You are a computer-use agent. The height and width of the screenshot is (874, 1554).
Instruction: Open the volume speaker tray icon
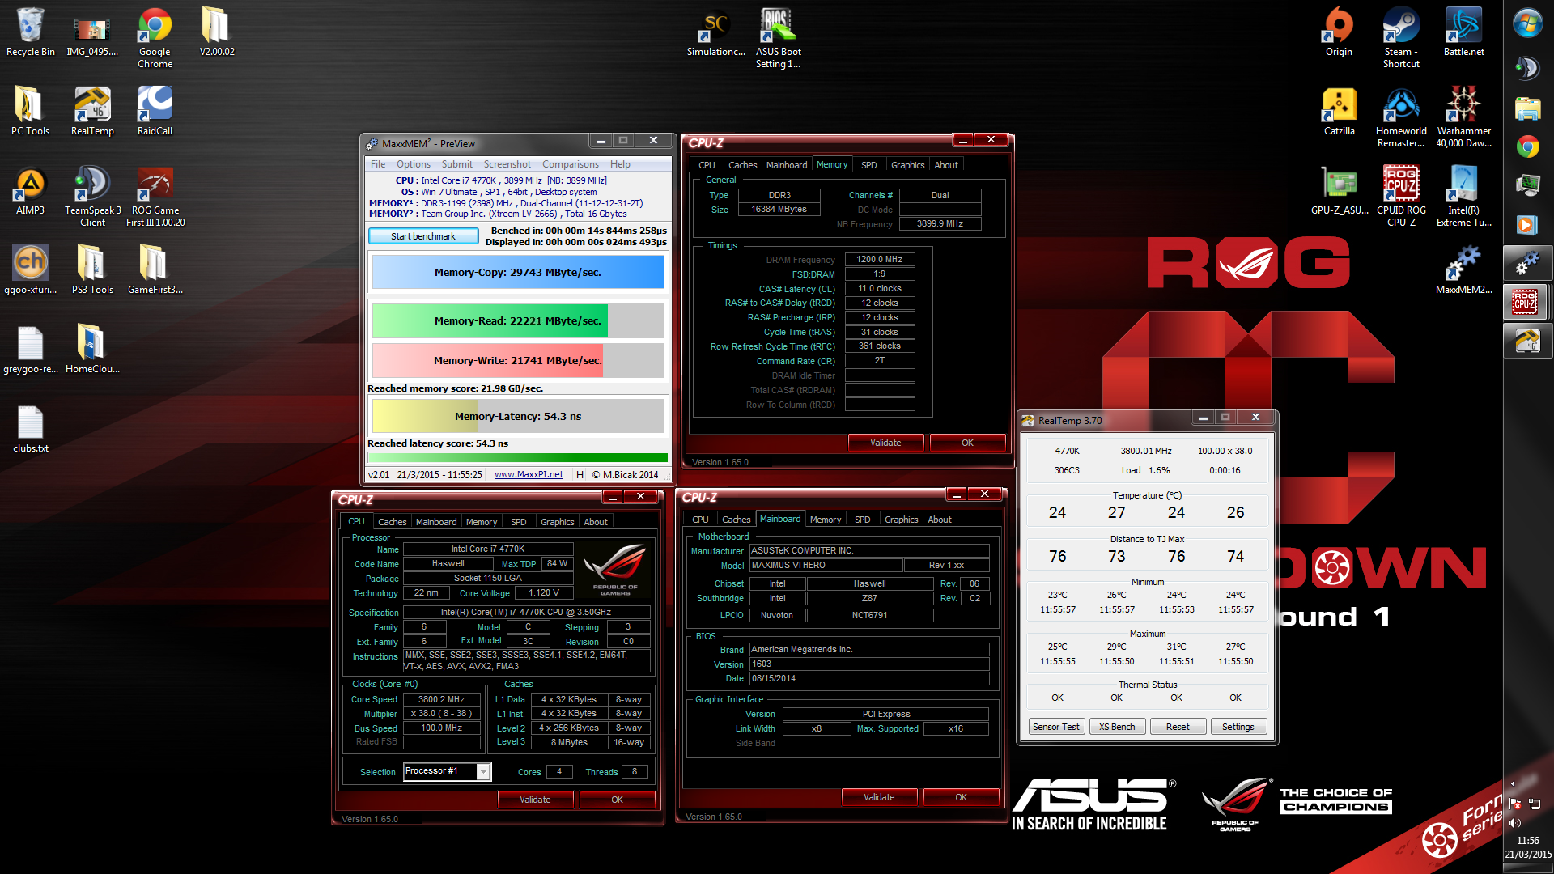pyautogui.click(x=1514, y=823)
